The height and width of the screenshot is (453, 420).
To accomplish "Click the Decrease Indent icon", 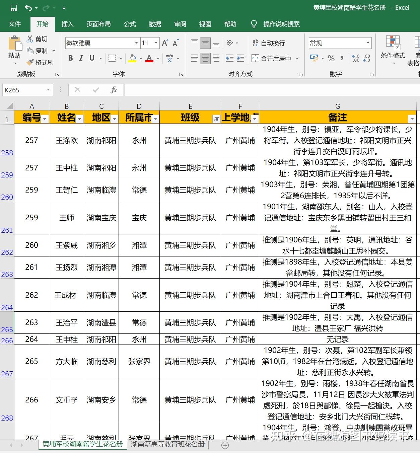I will pyautogui.click(x=230, y=58).
